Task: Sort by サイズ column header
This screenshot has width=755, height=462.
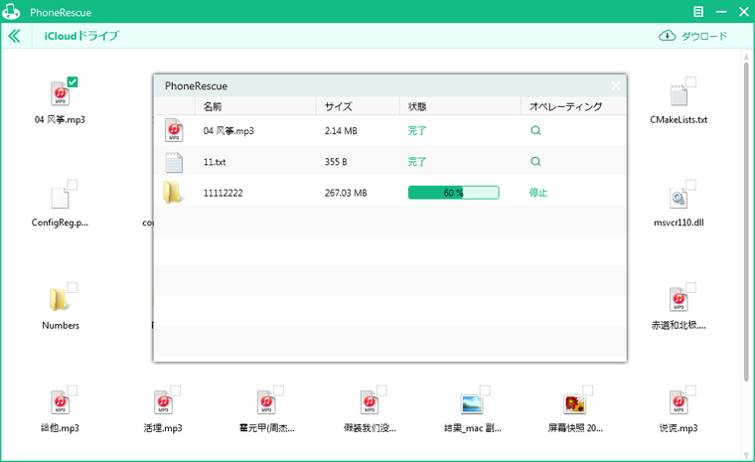Action: (x=358, y=106)
